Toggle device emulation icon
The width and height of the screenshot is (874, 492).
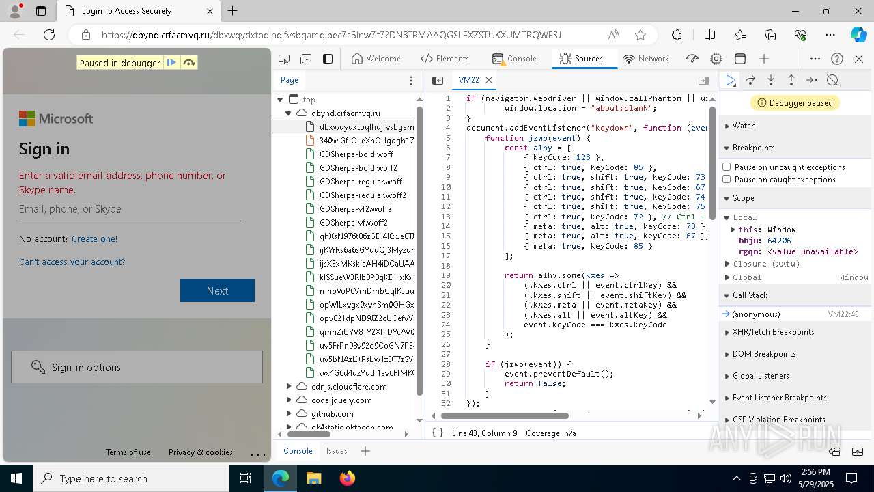pos(306,59)
